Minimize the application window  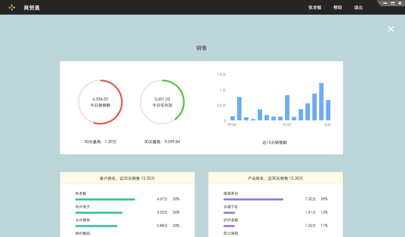pos(385,3)
